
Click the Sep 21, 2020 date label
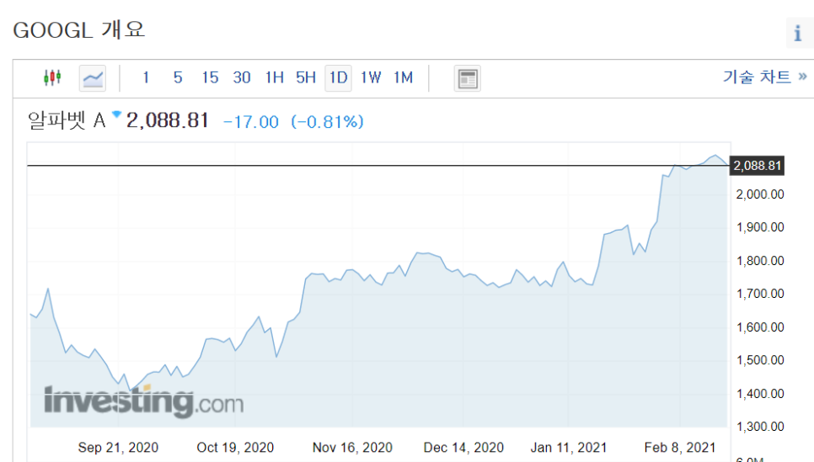pyautogui.click(x=118, y=448)
